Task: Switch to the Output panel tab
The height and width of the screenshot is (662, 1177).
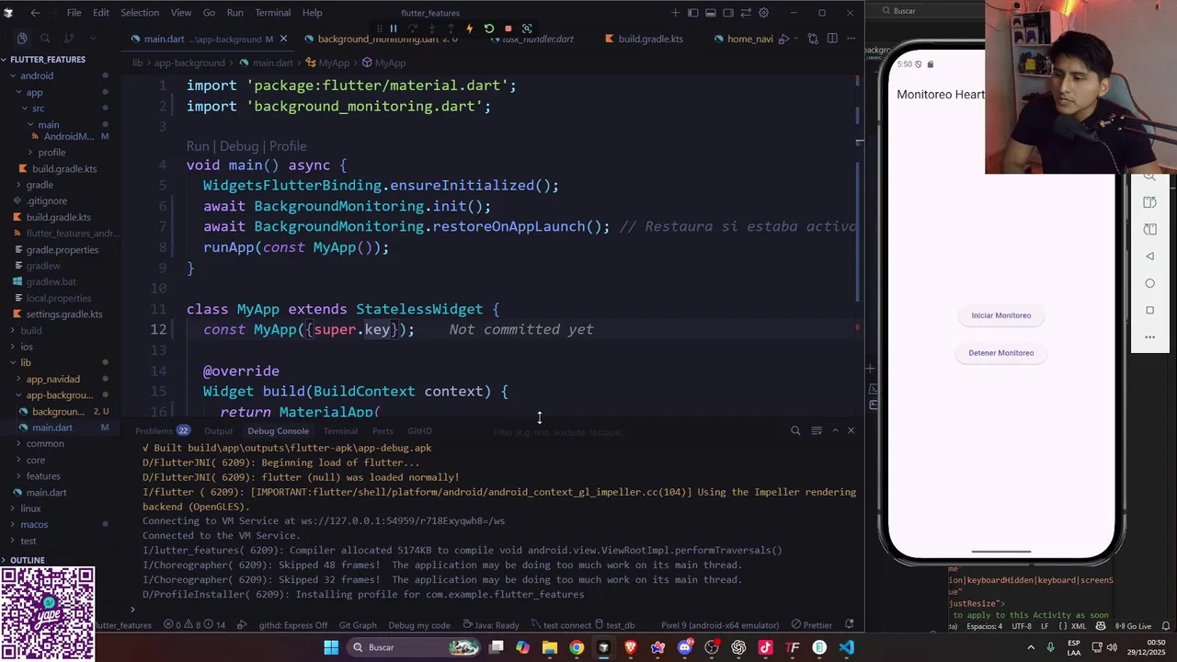Action: 218,430
